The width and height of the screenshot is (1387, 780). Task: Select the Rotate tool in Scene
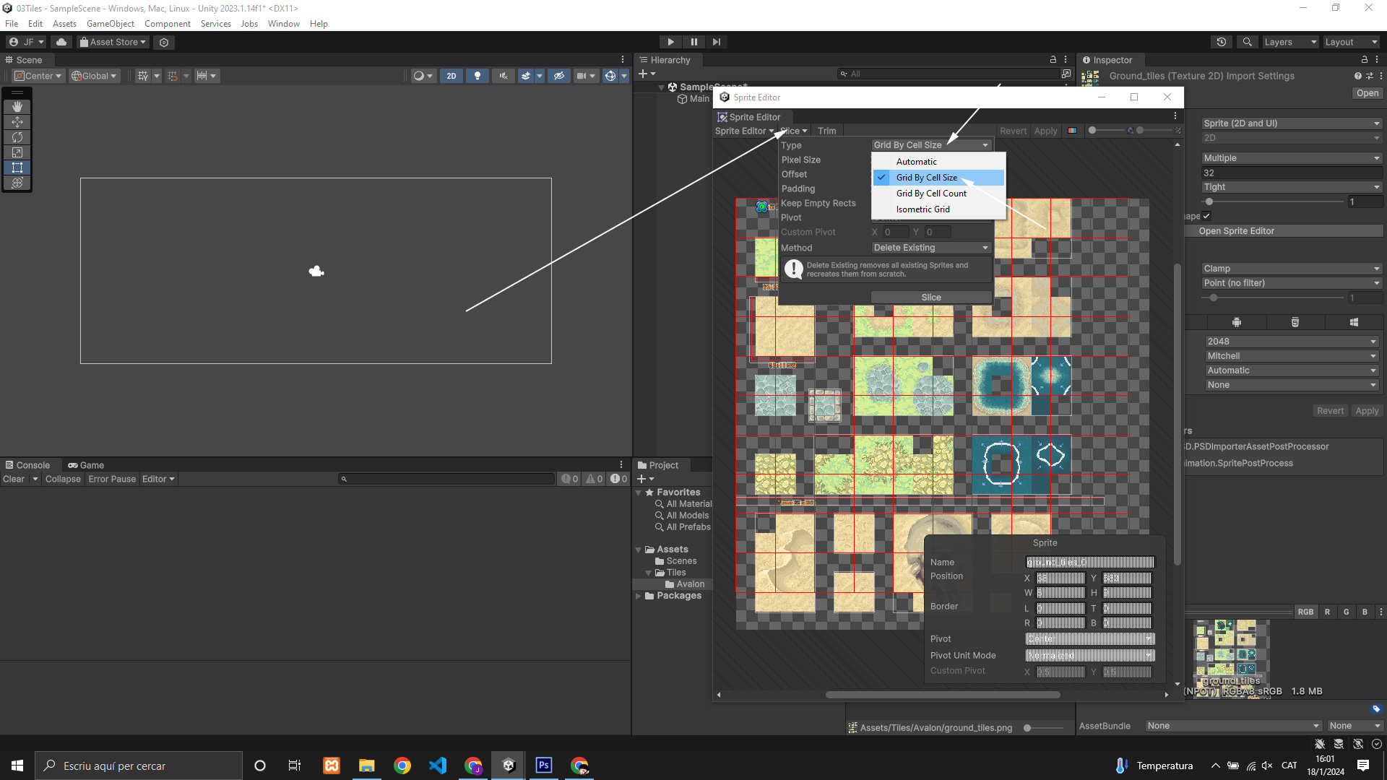tap(17, 137)
